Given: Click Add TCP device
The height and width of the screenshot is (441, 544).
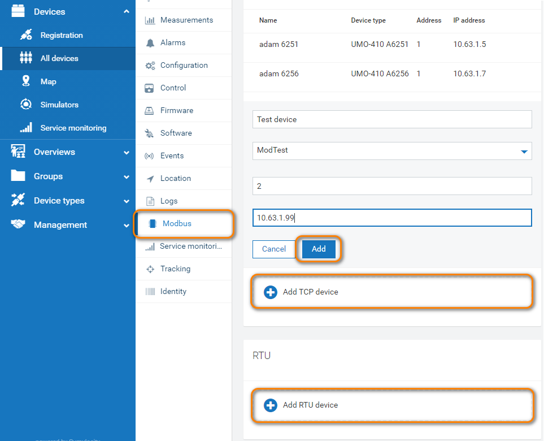Looking at the screenshot, I should pos(391,292).
